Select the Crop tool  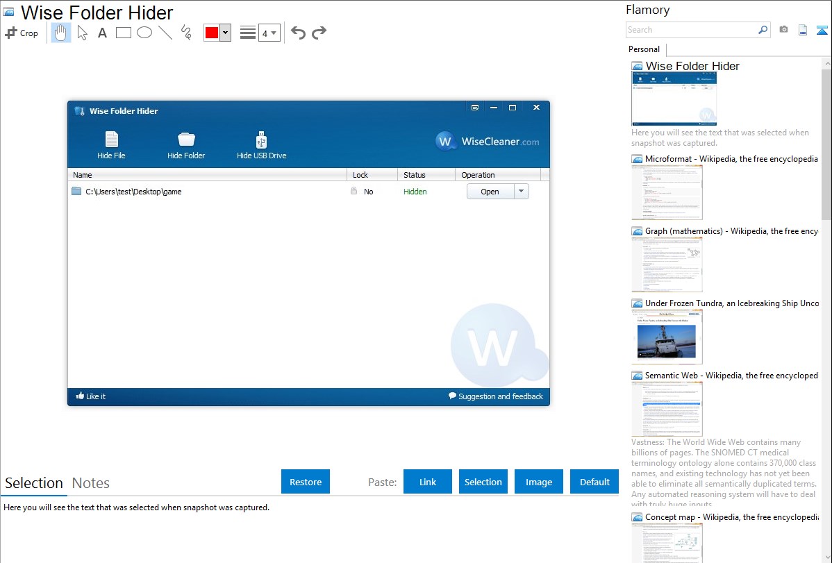[x=22, y=33]
